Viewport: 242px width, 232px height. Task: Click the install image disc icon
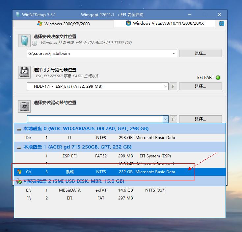click(x=24, y=40)
